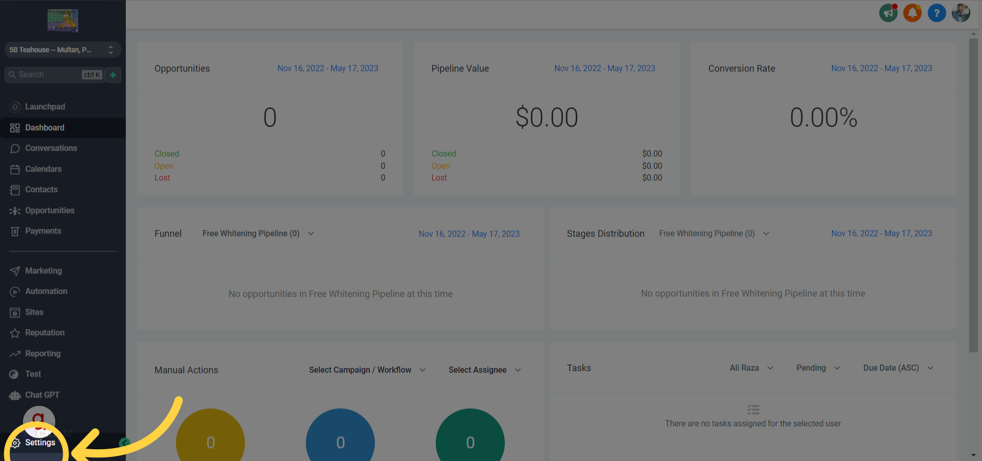The image size is (982, 461).
Task: Click the sidebar Search field
Action: 54,75
